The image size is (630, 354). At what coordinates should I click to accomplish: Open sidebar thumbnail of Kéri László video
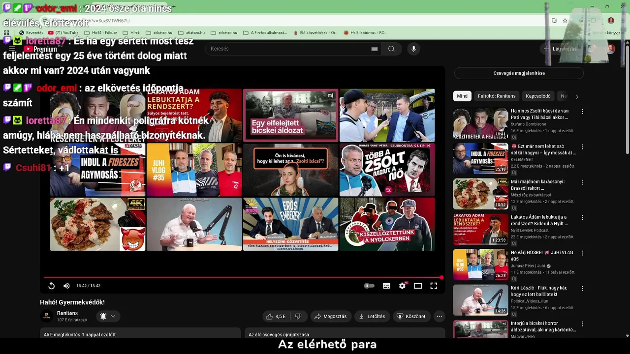(x=480, y=300)
